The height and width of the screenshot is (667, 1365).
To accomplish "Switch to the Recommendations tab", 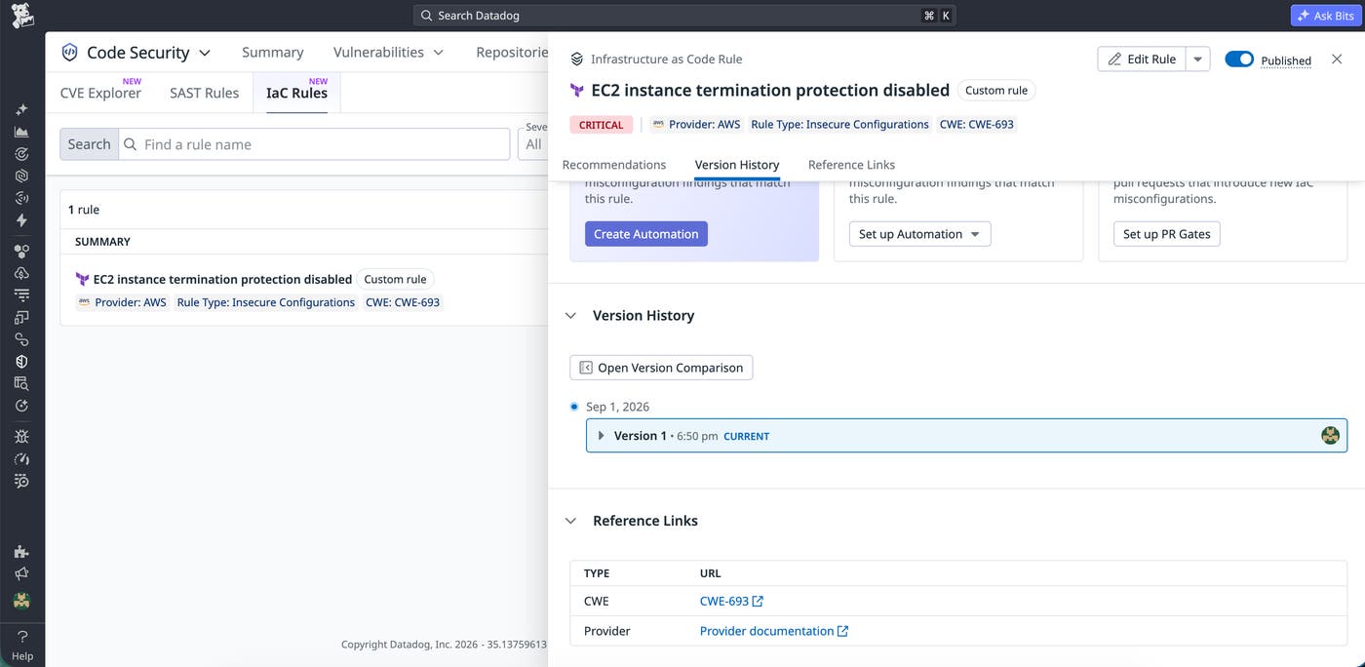I will click(x=614, y=165).
